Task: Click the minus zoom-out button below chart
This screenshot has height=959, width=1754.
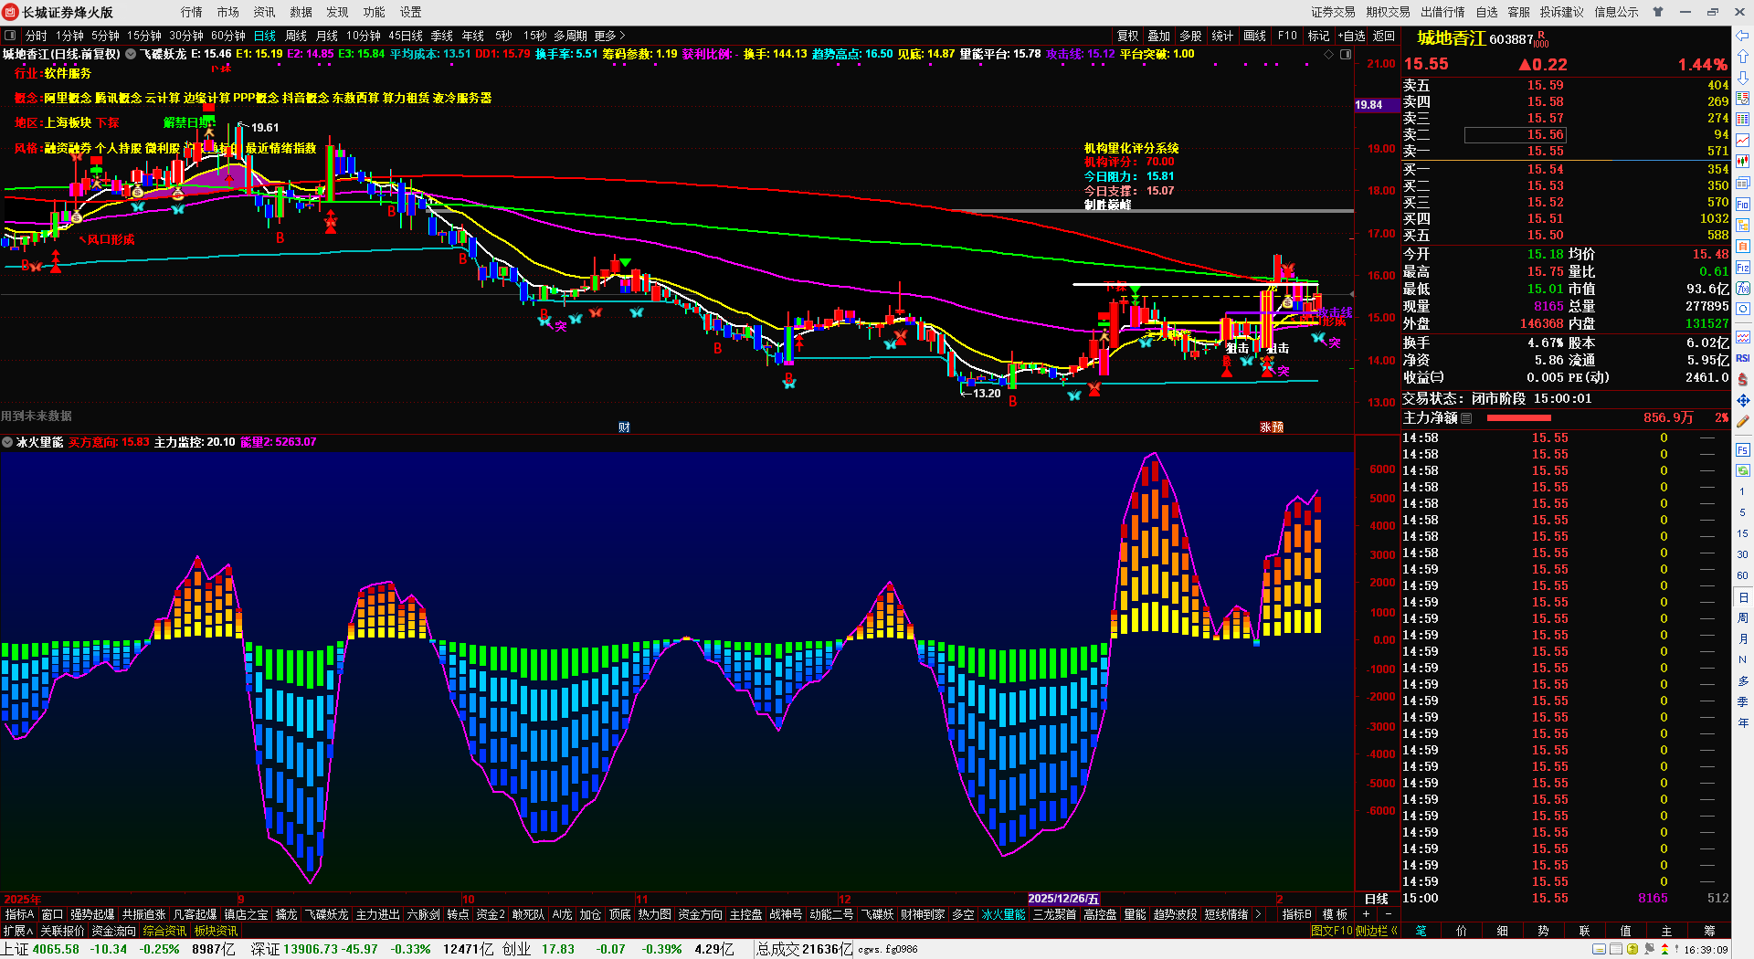Action: click(x=1389, y=914)
